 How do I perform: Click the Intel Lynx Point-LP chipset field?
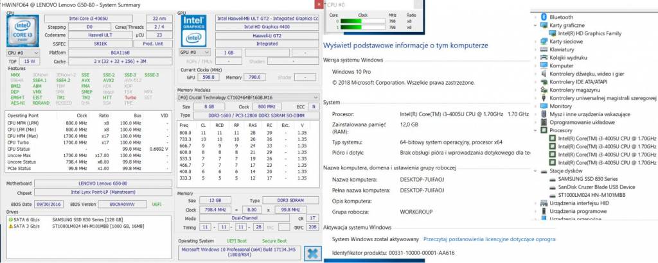pos(103,192)
